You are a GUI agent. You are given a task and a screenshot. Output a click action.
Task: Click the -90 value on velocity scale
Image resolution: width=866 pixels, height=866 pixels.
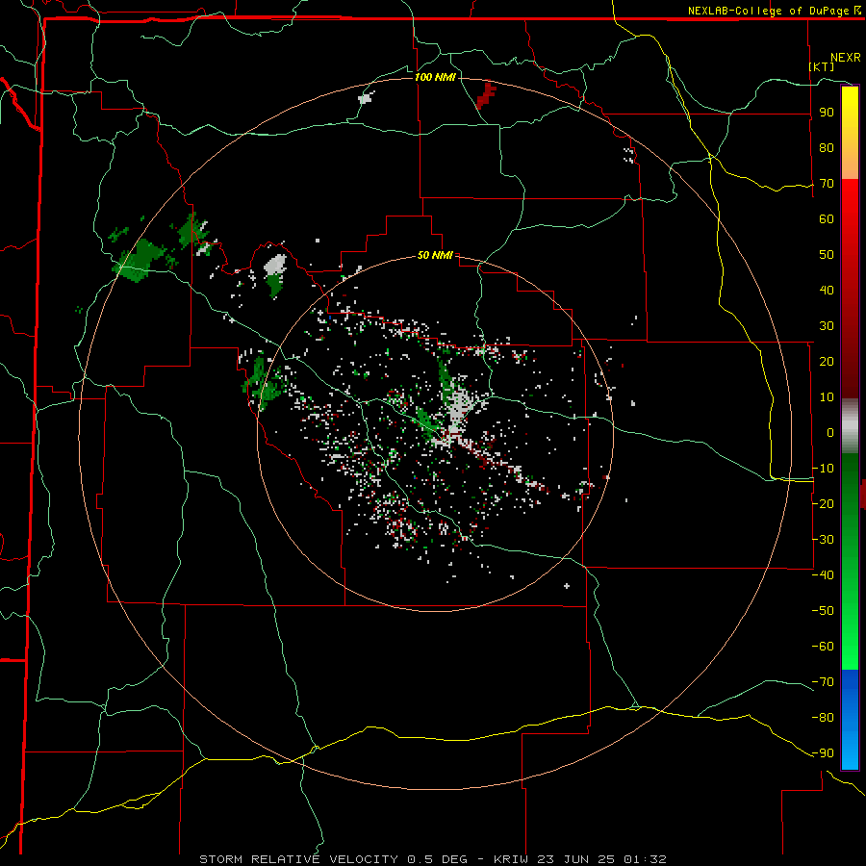pos(823,752)
